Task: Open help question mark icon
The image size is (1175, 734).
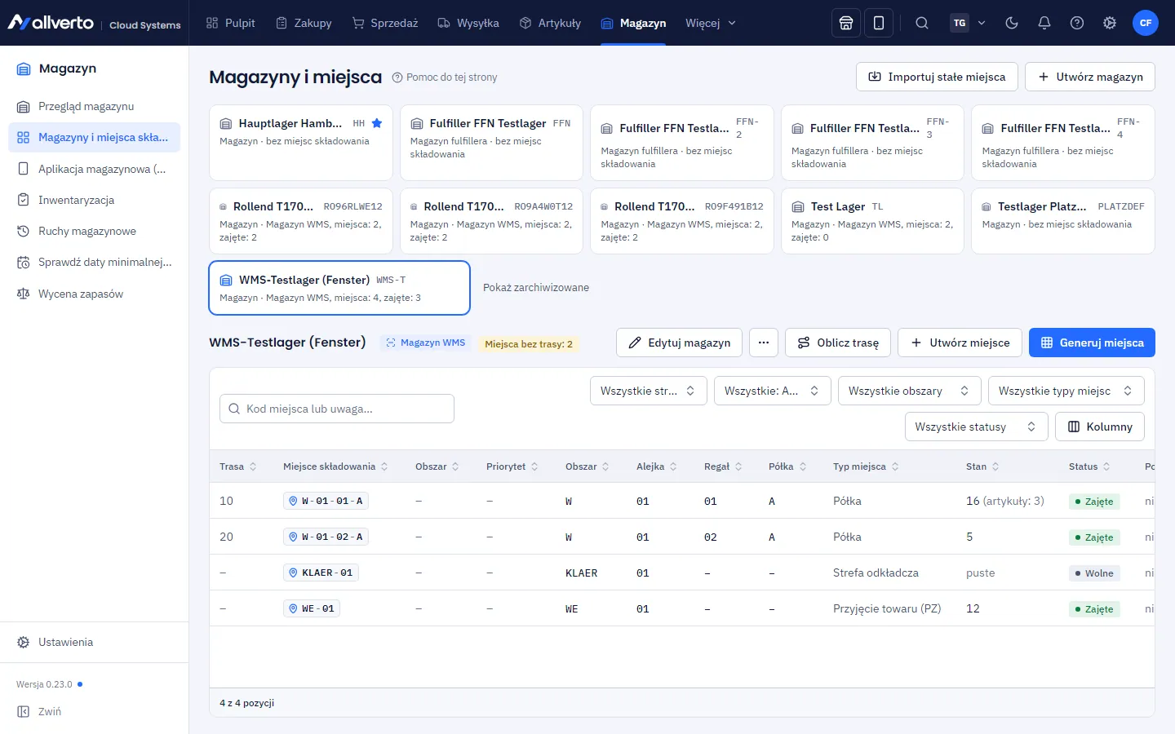Action: click(x=1077, y=23)
